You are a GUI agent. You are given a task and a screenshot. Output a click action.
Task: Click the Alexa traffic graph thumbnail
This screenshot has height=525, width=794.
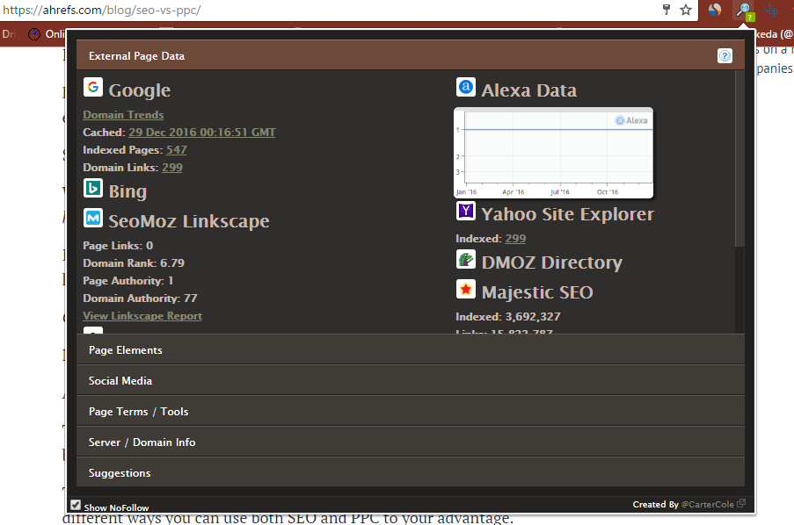coord(553,153)
